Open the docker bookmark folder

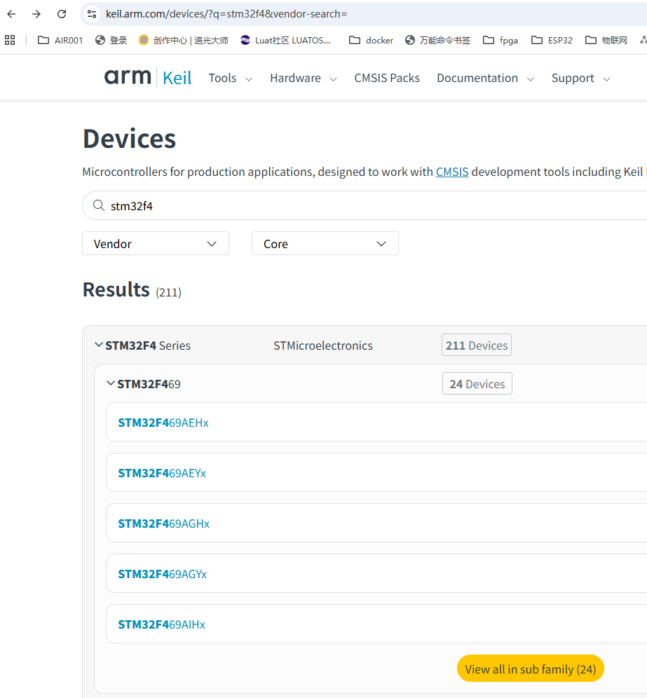click(372, 40)
